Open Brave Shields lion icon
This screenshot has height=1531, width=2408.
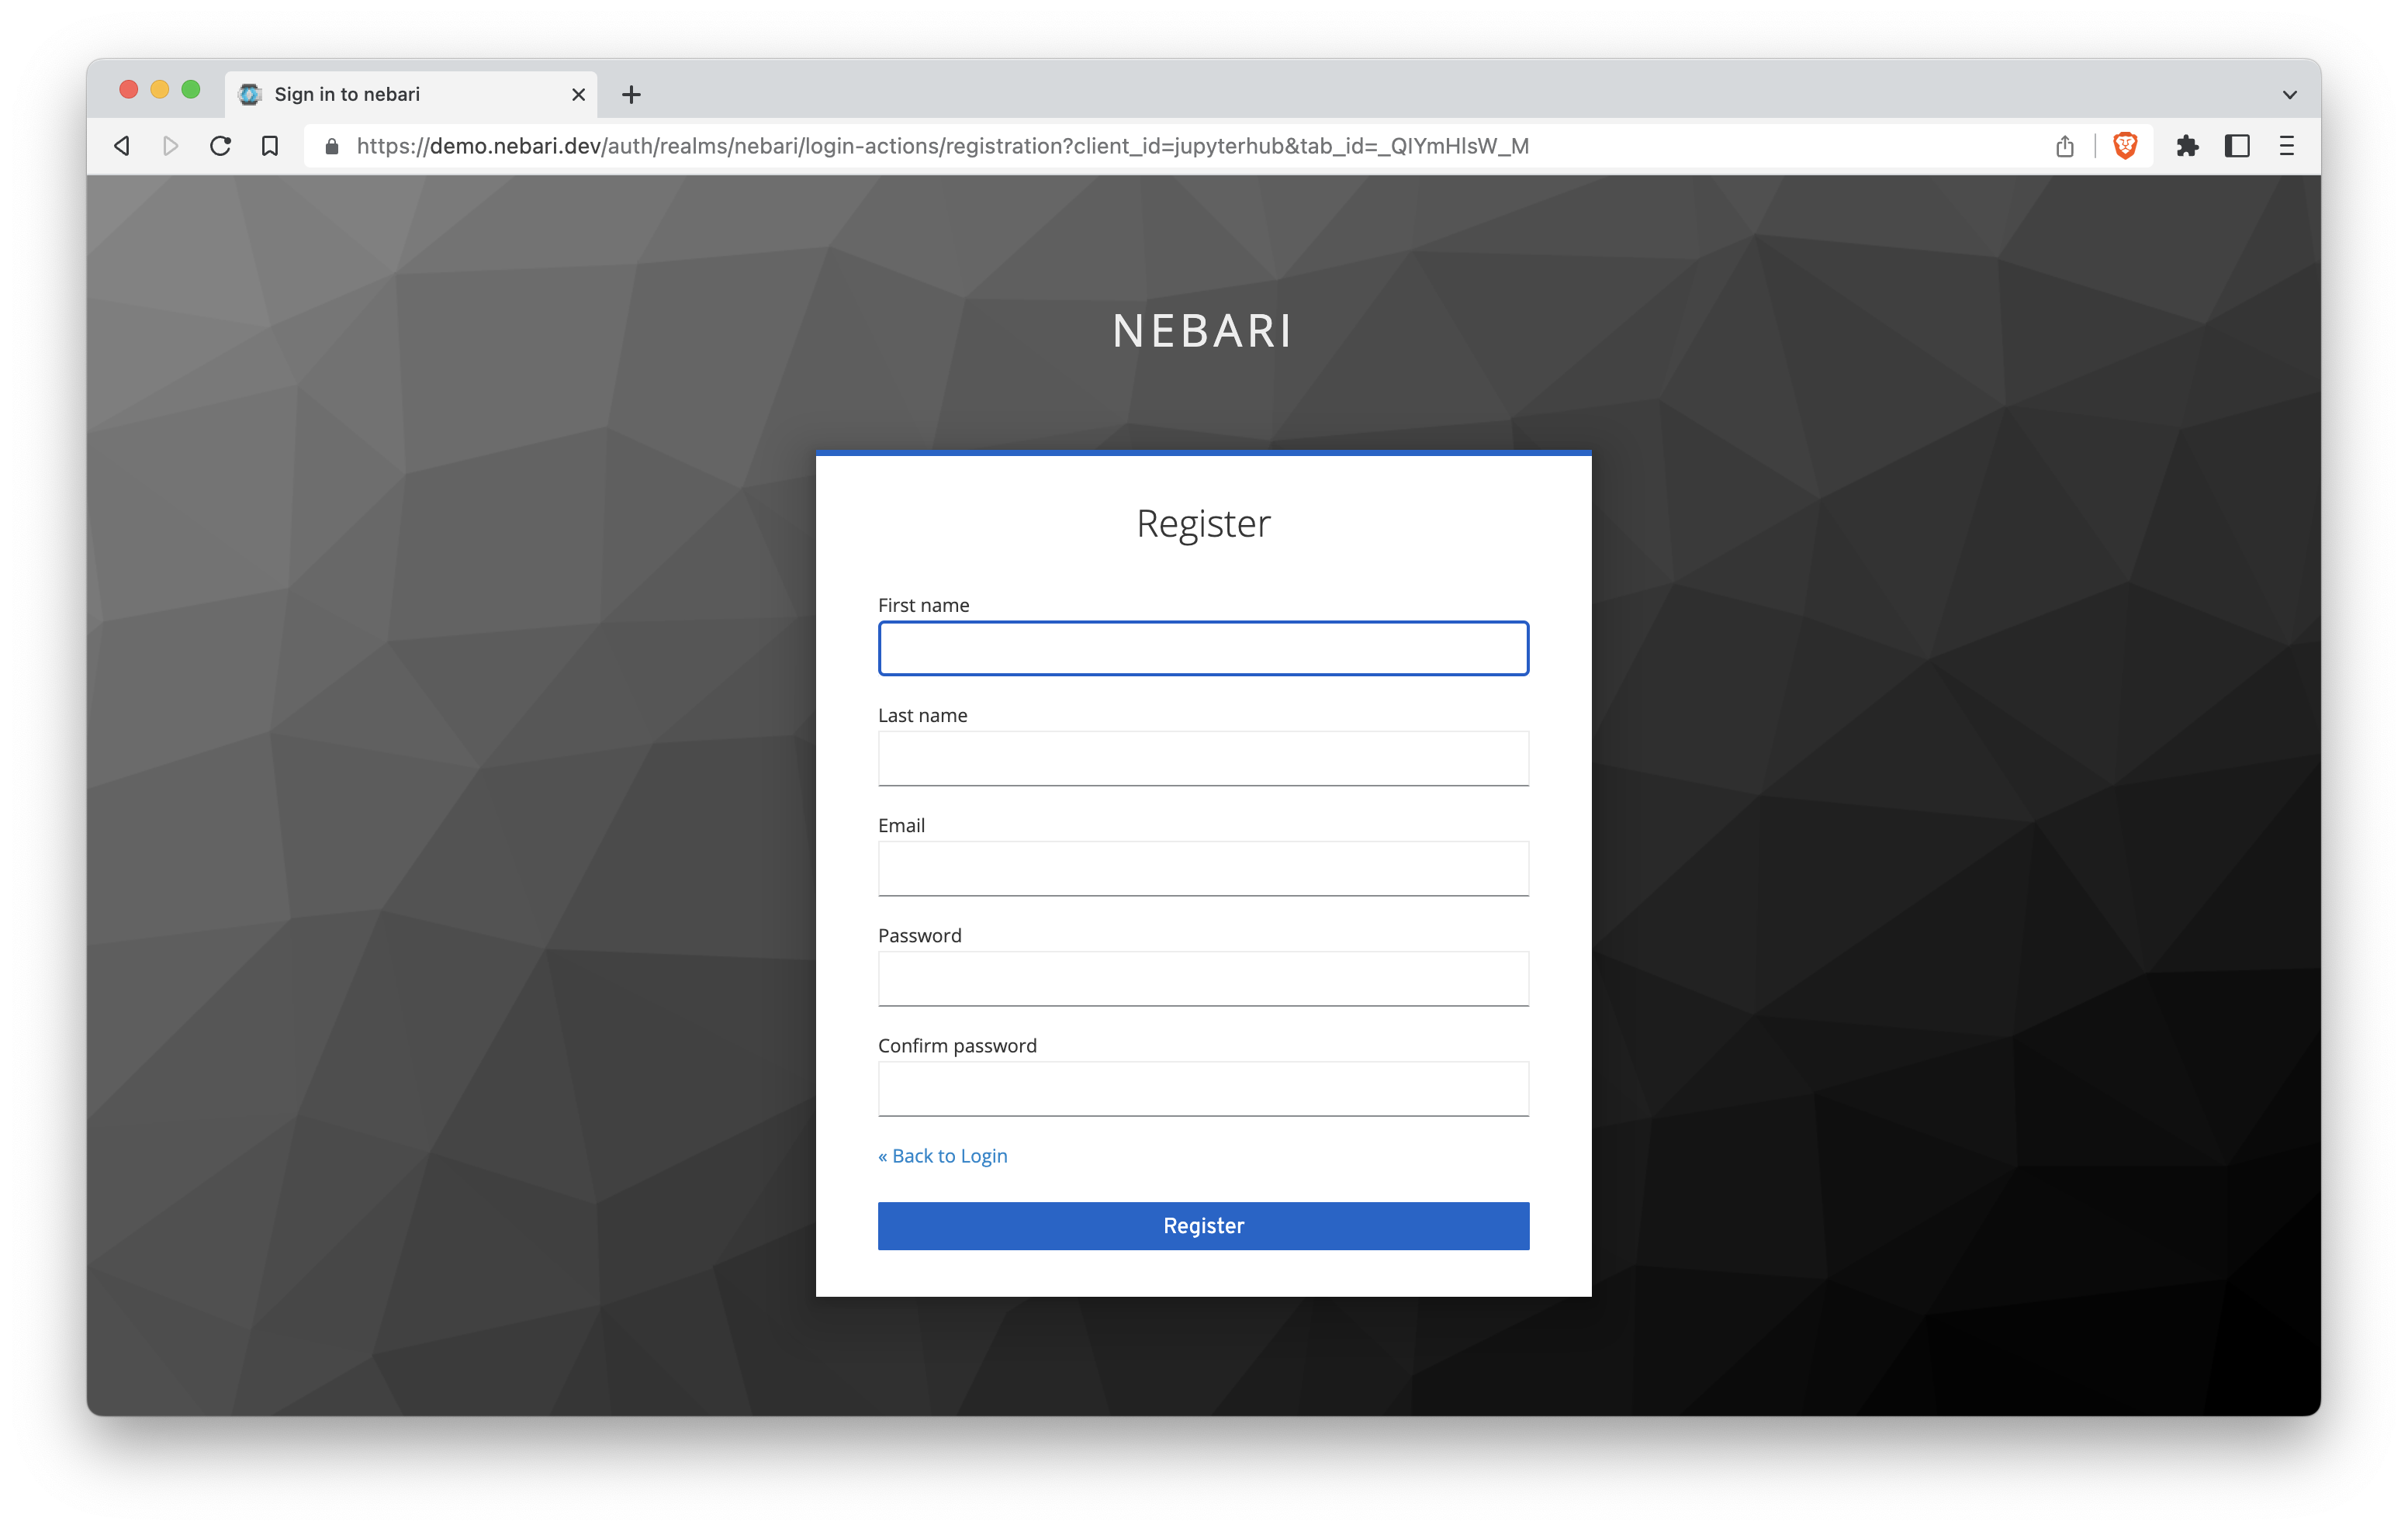click(2125, 146)
